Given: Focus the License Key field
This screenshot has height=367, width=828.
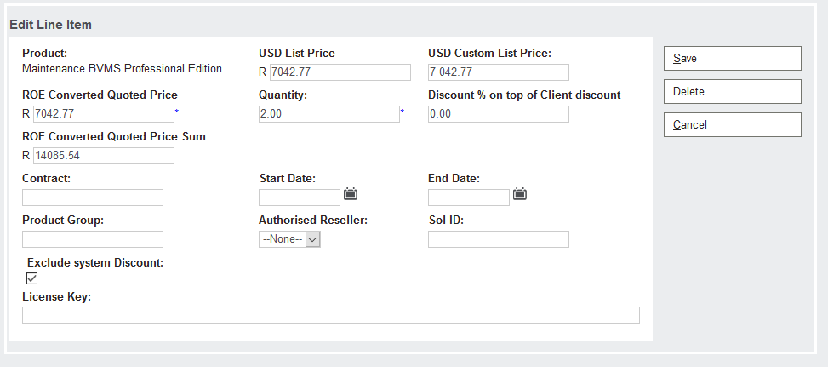Looking at the screenshot, I should (x=331, y=315).
